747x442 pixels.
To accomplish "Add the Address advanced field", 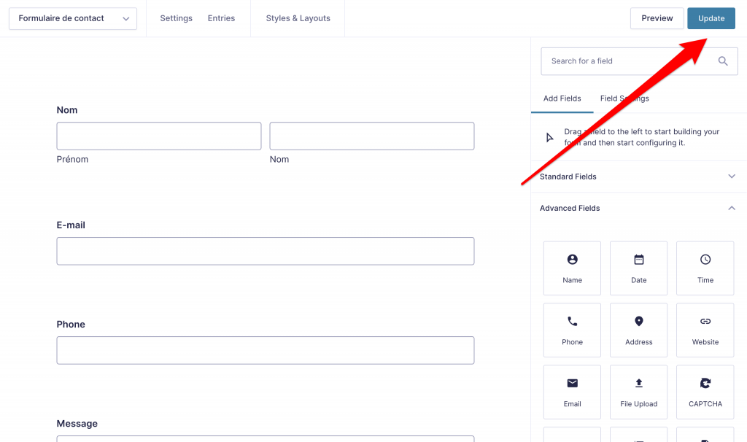I will (x=638, y=330).
